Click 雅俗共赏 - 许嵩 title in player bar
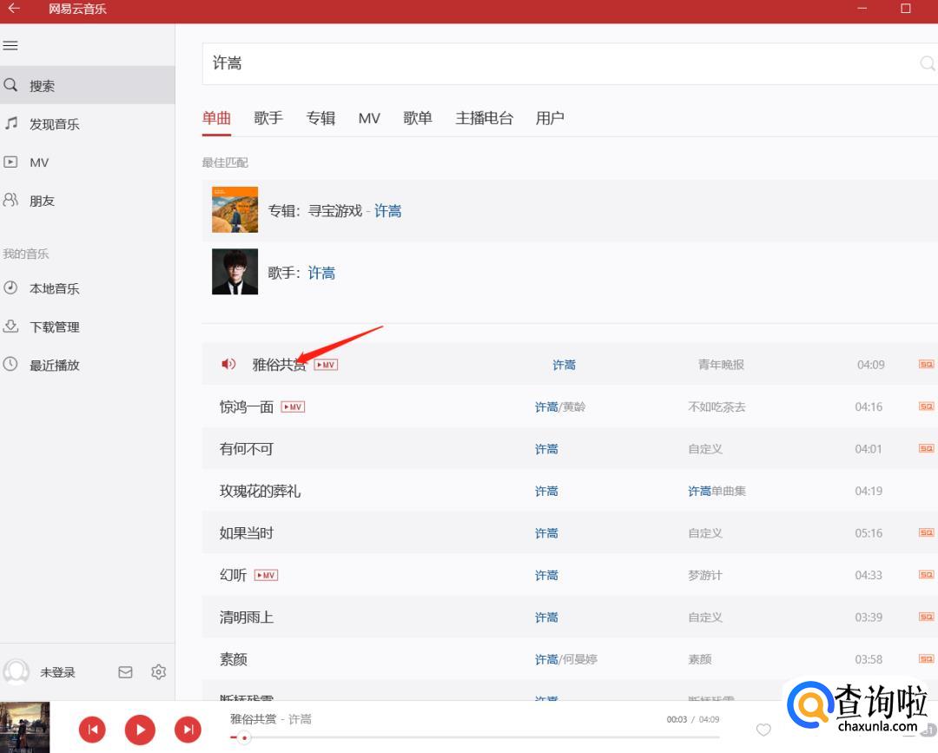This screenshot has height=753, width=938. pos(270,719)
